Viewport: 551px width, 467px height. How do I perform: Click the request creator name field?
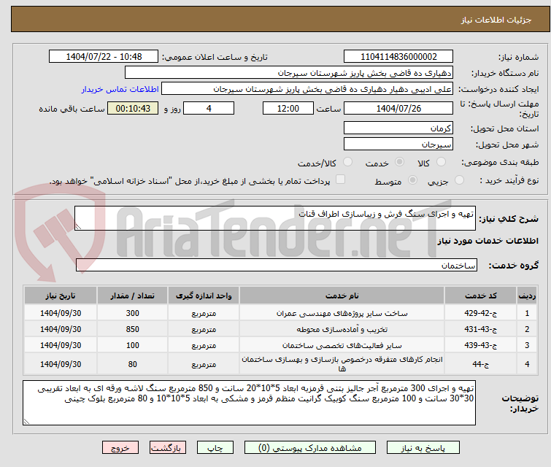pos(307,89)
